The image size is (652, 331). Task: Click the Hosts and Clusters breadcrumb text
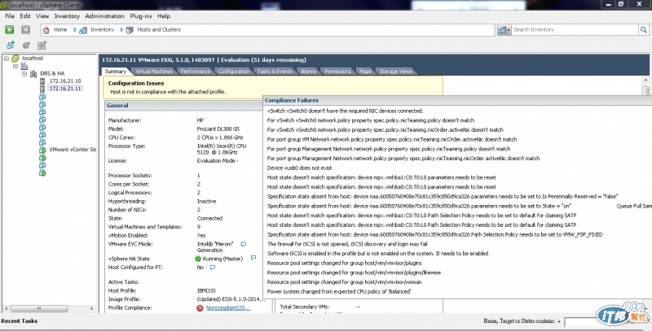point(159,30)
